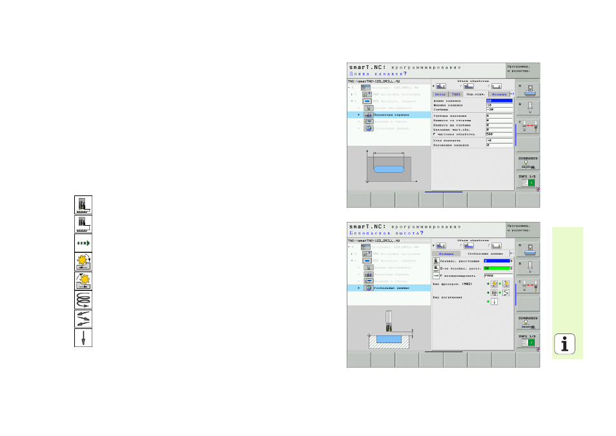Switch to the Tool tab in upper screenshot
Screen dimensions: 616x436
coord(456,94)
